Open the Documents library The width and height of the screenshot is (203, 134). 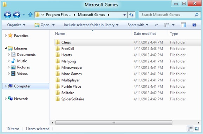pos(26,55)
